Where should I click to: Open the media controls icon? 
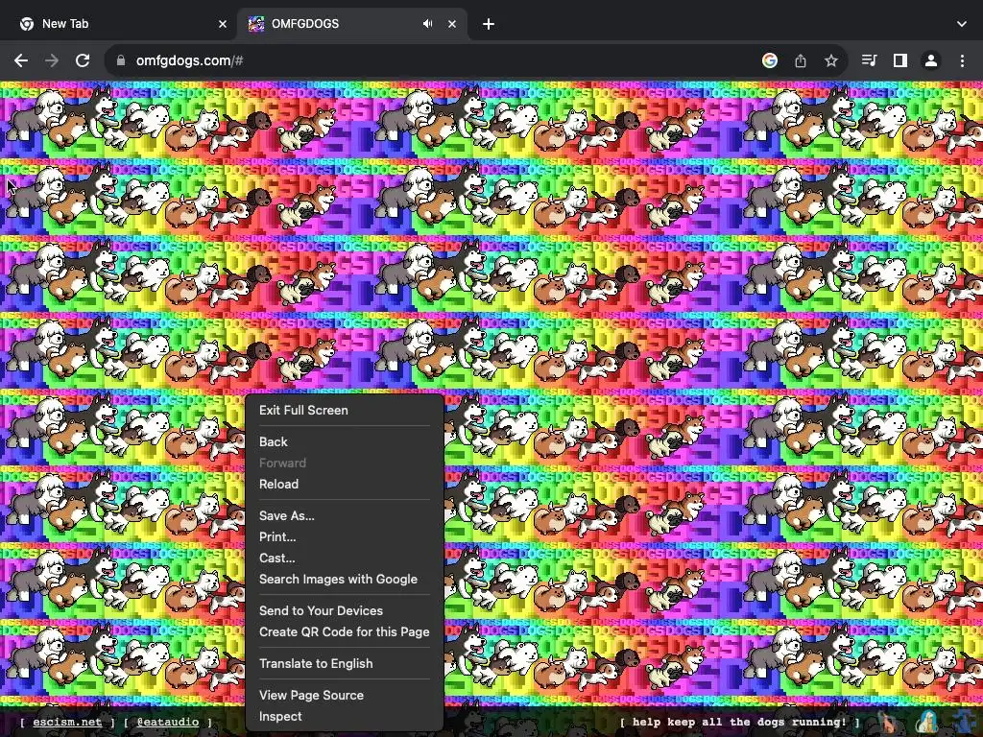869,60
